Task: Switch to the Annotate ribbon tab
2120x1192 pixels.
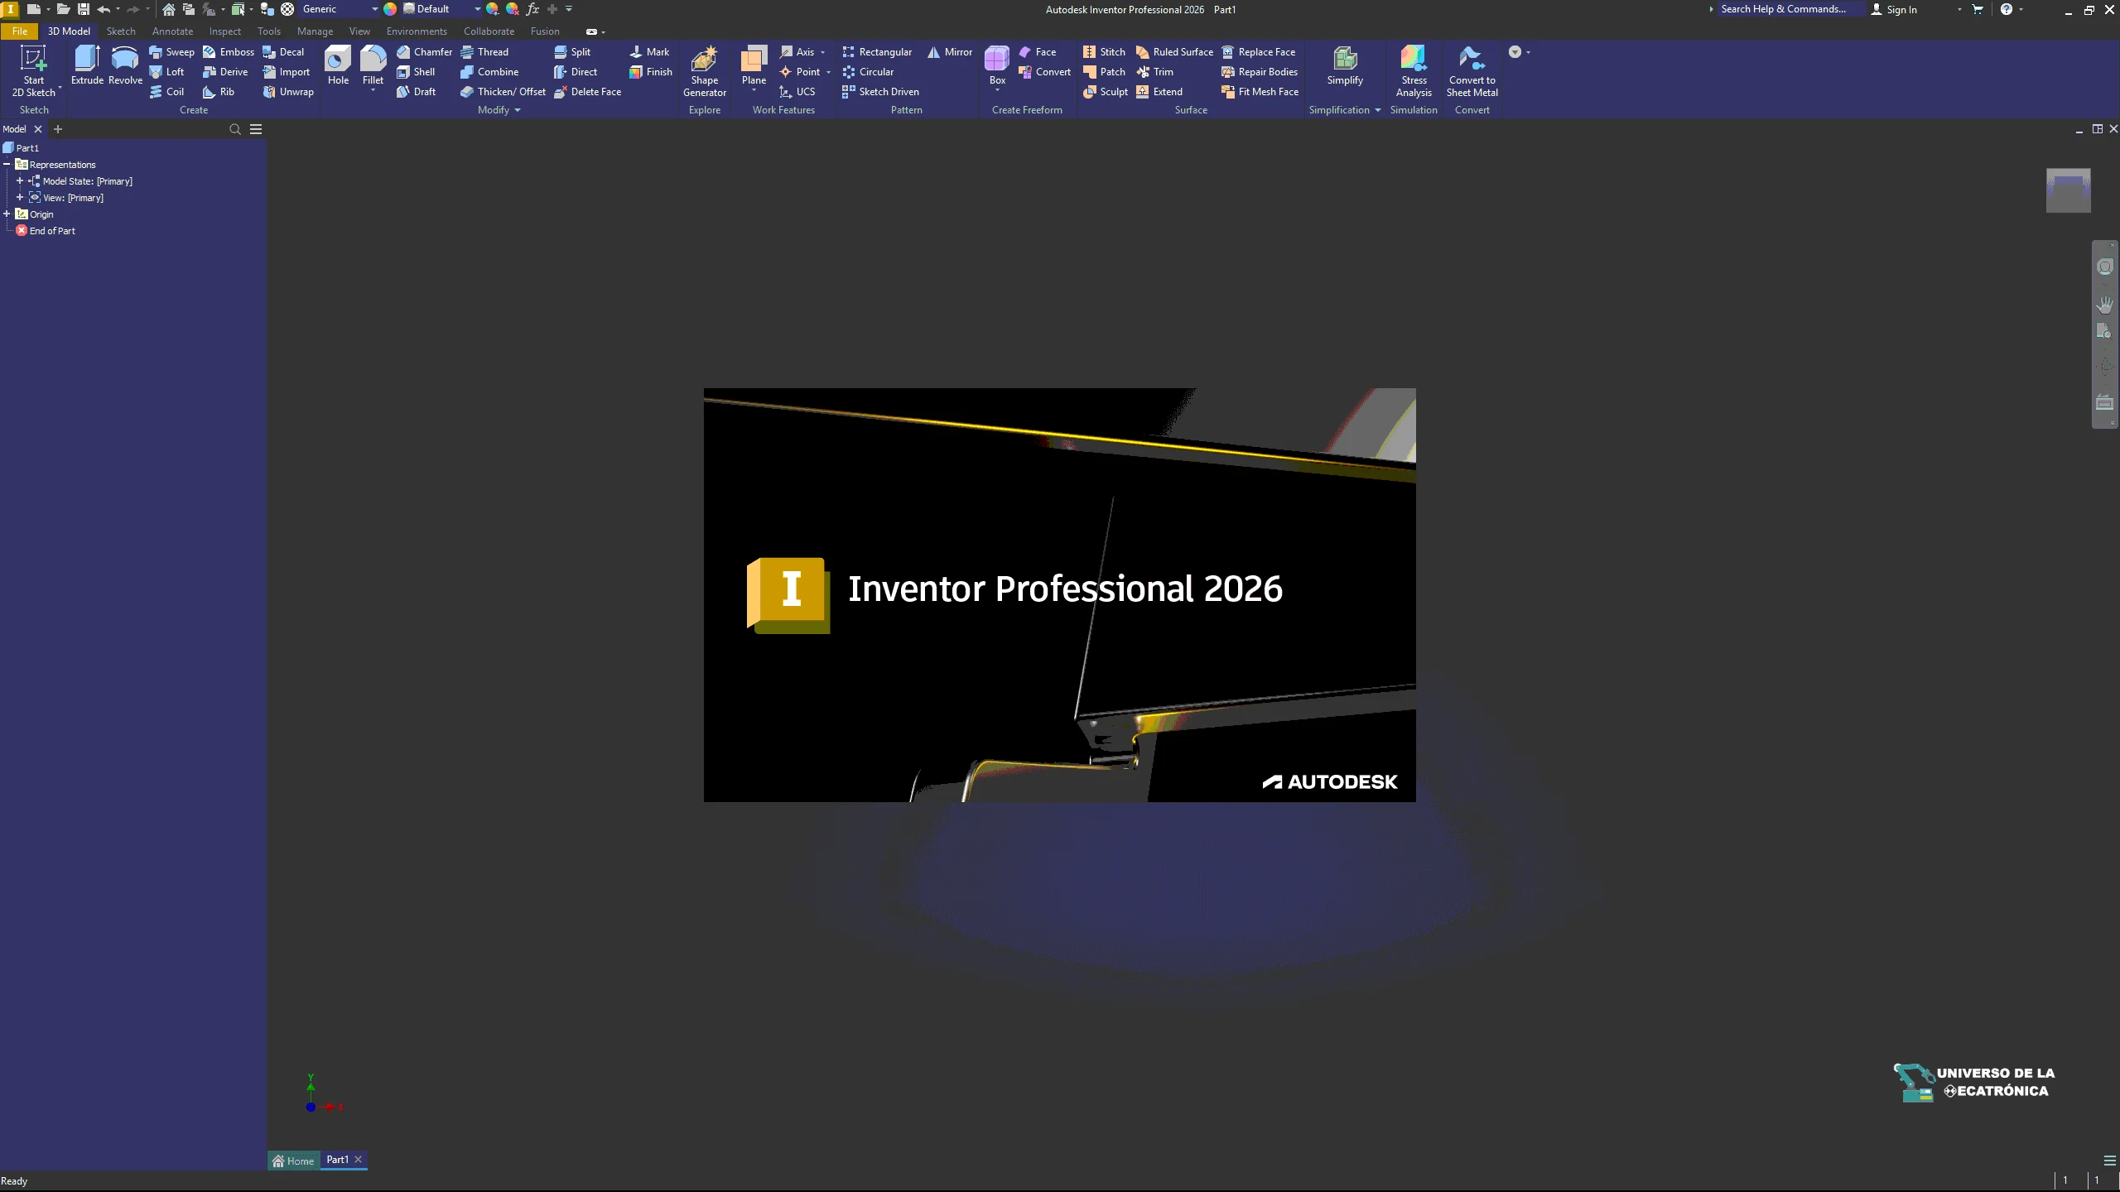Action: click(172, 31)
